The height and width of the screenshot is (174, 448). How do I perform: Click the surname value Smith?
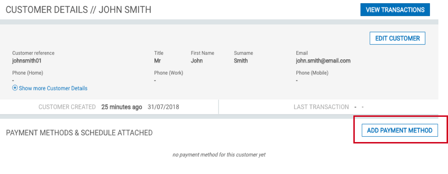[x=241, y=61]
